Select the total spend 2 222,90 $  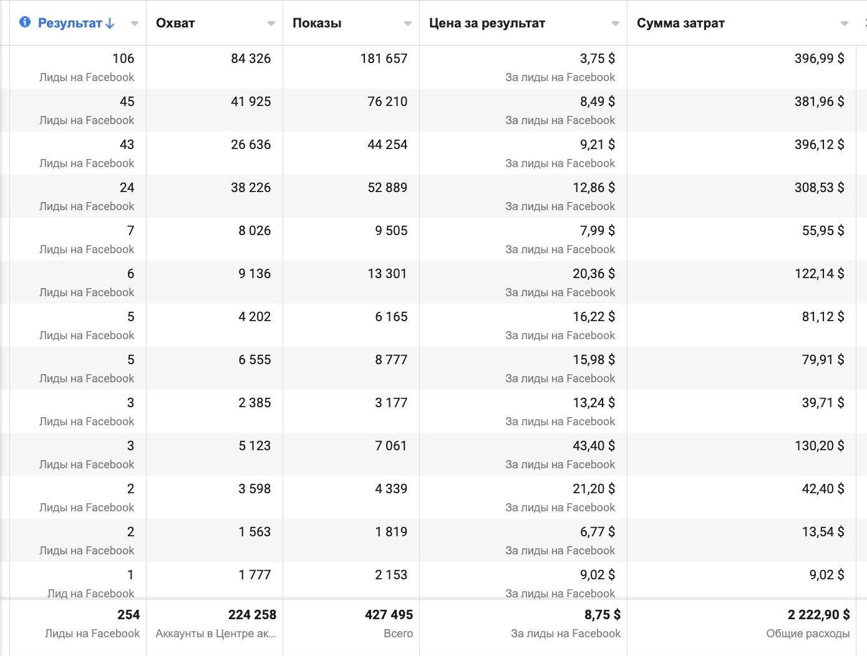click(x=818, y=615)
